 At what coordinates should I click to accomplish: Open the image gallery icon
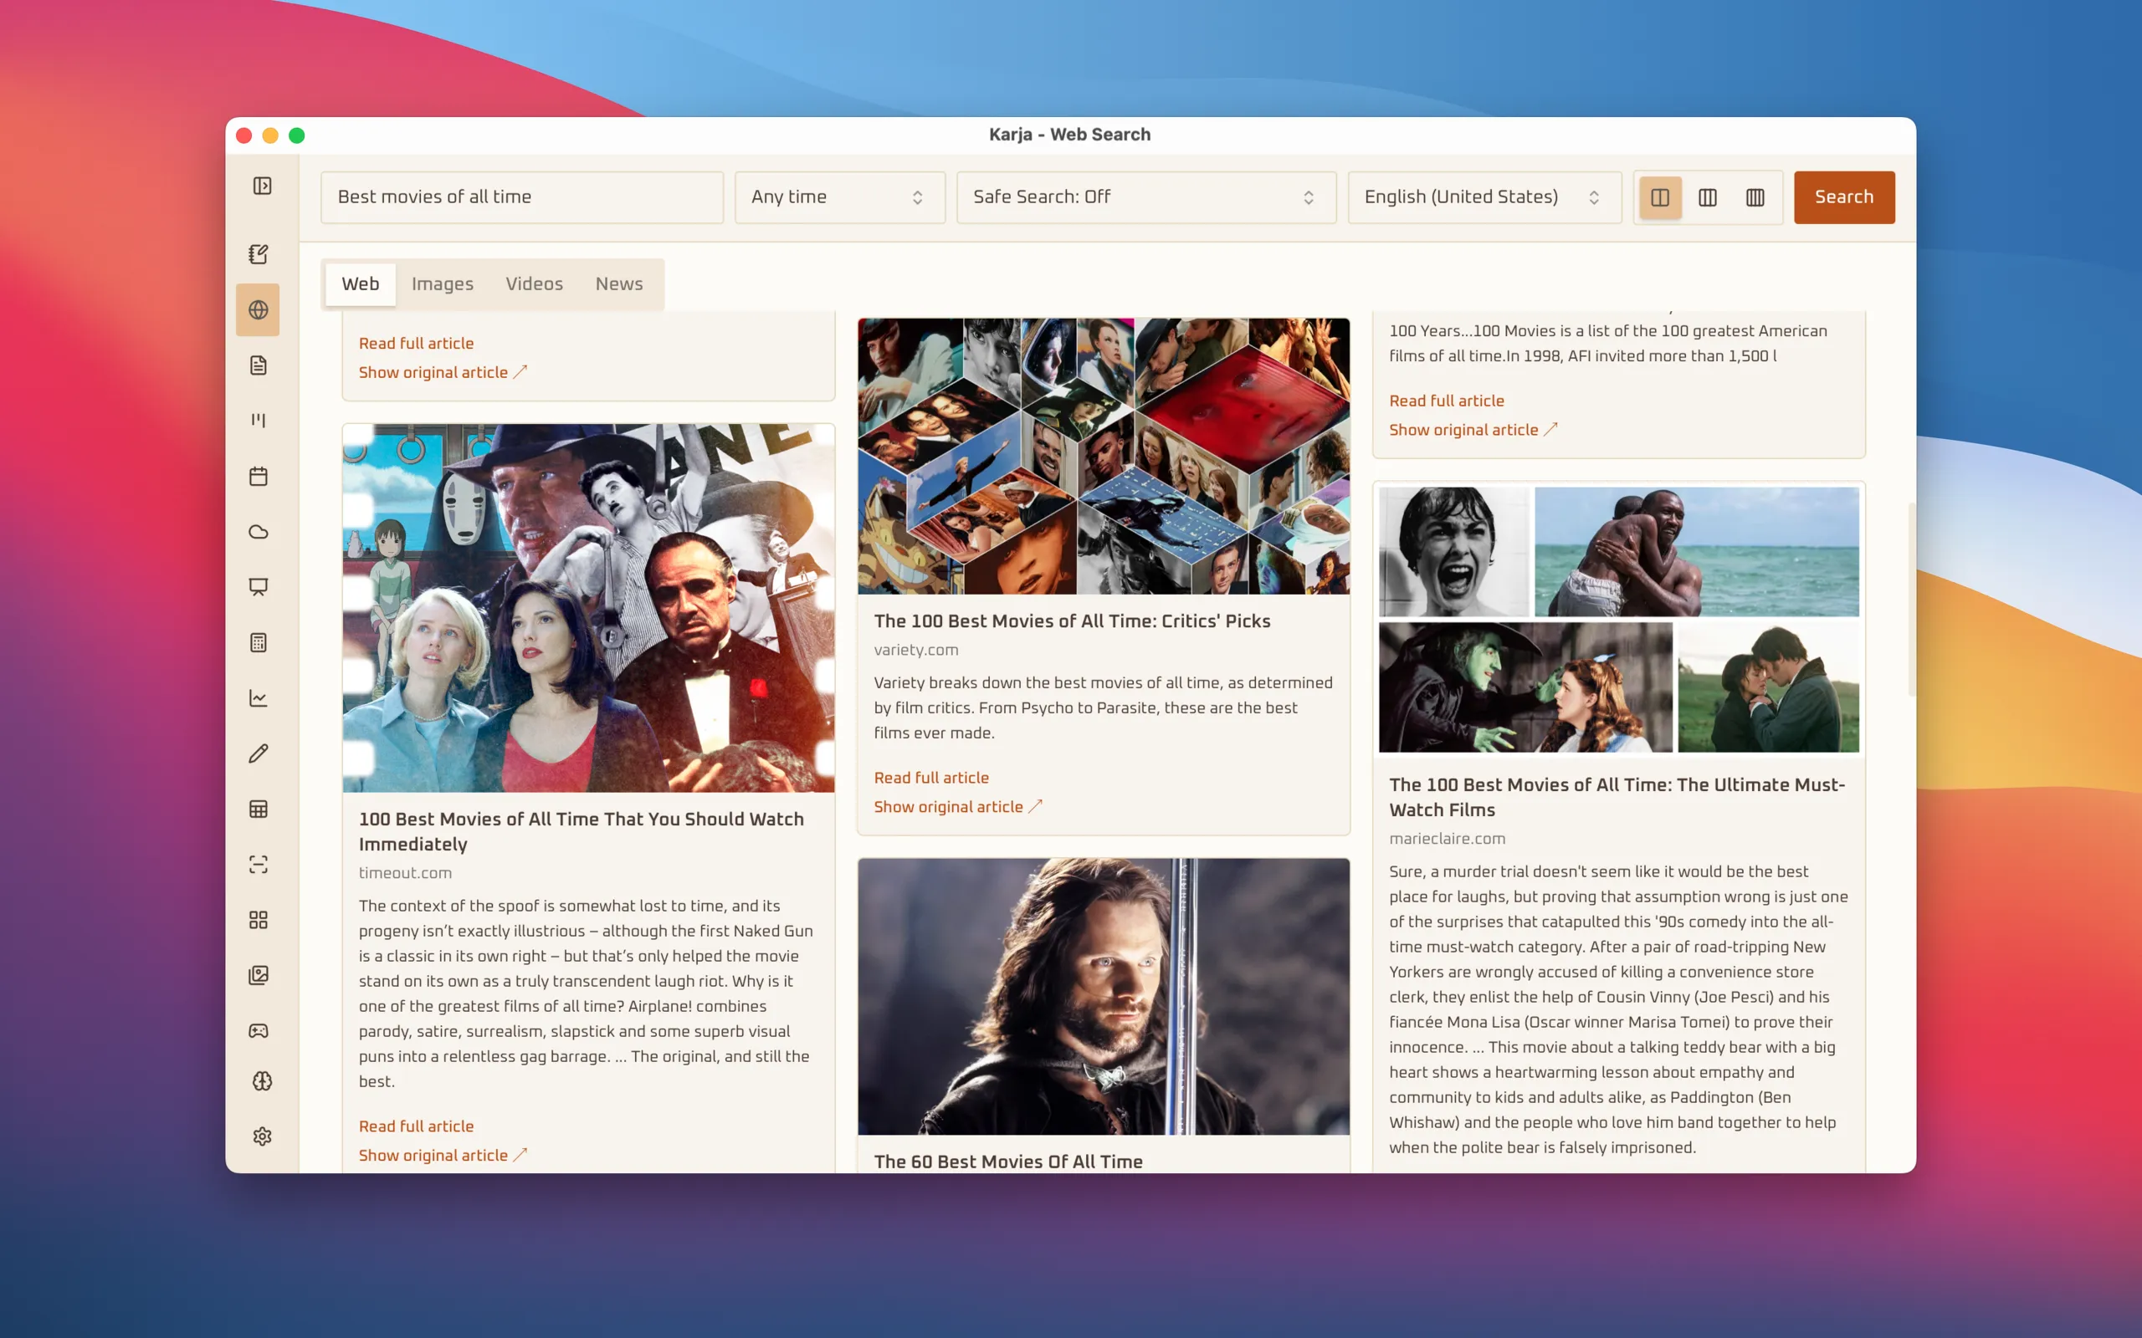pos(259,975)
